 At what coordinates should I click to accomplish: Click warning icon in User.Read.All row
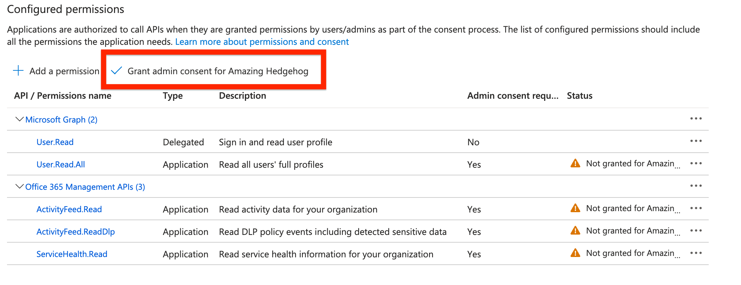(x=575, y=164)
